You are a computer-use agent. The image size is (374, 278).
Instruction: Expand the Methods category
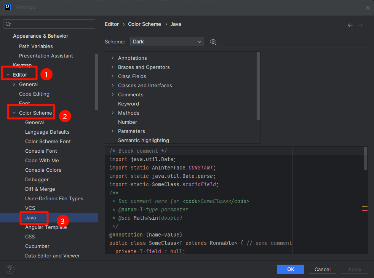click(x=113, y=113)
